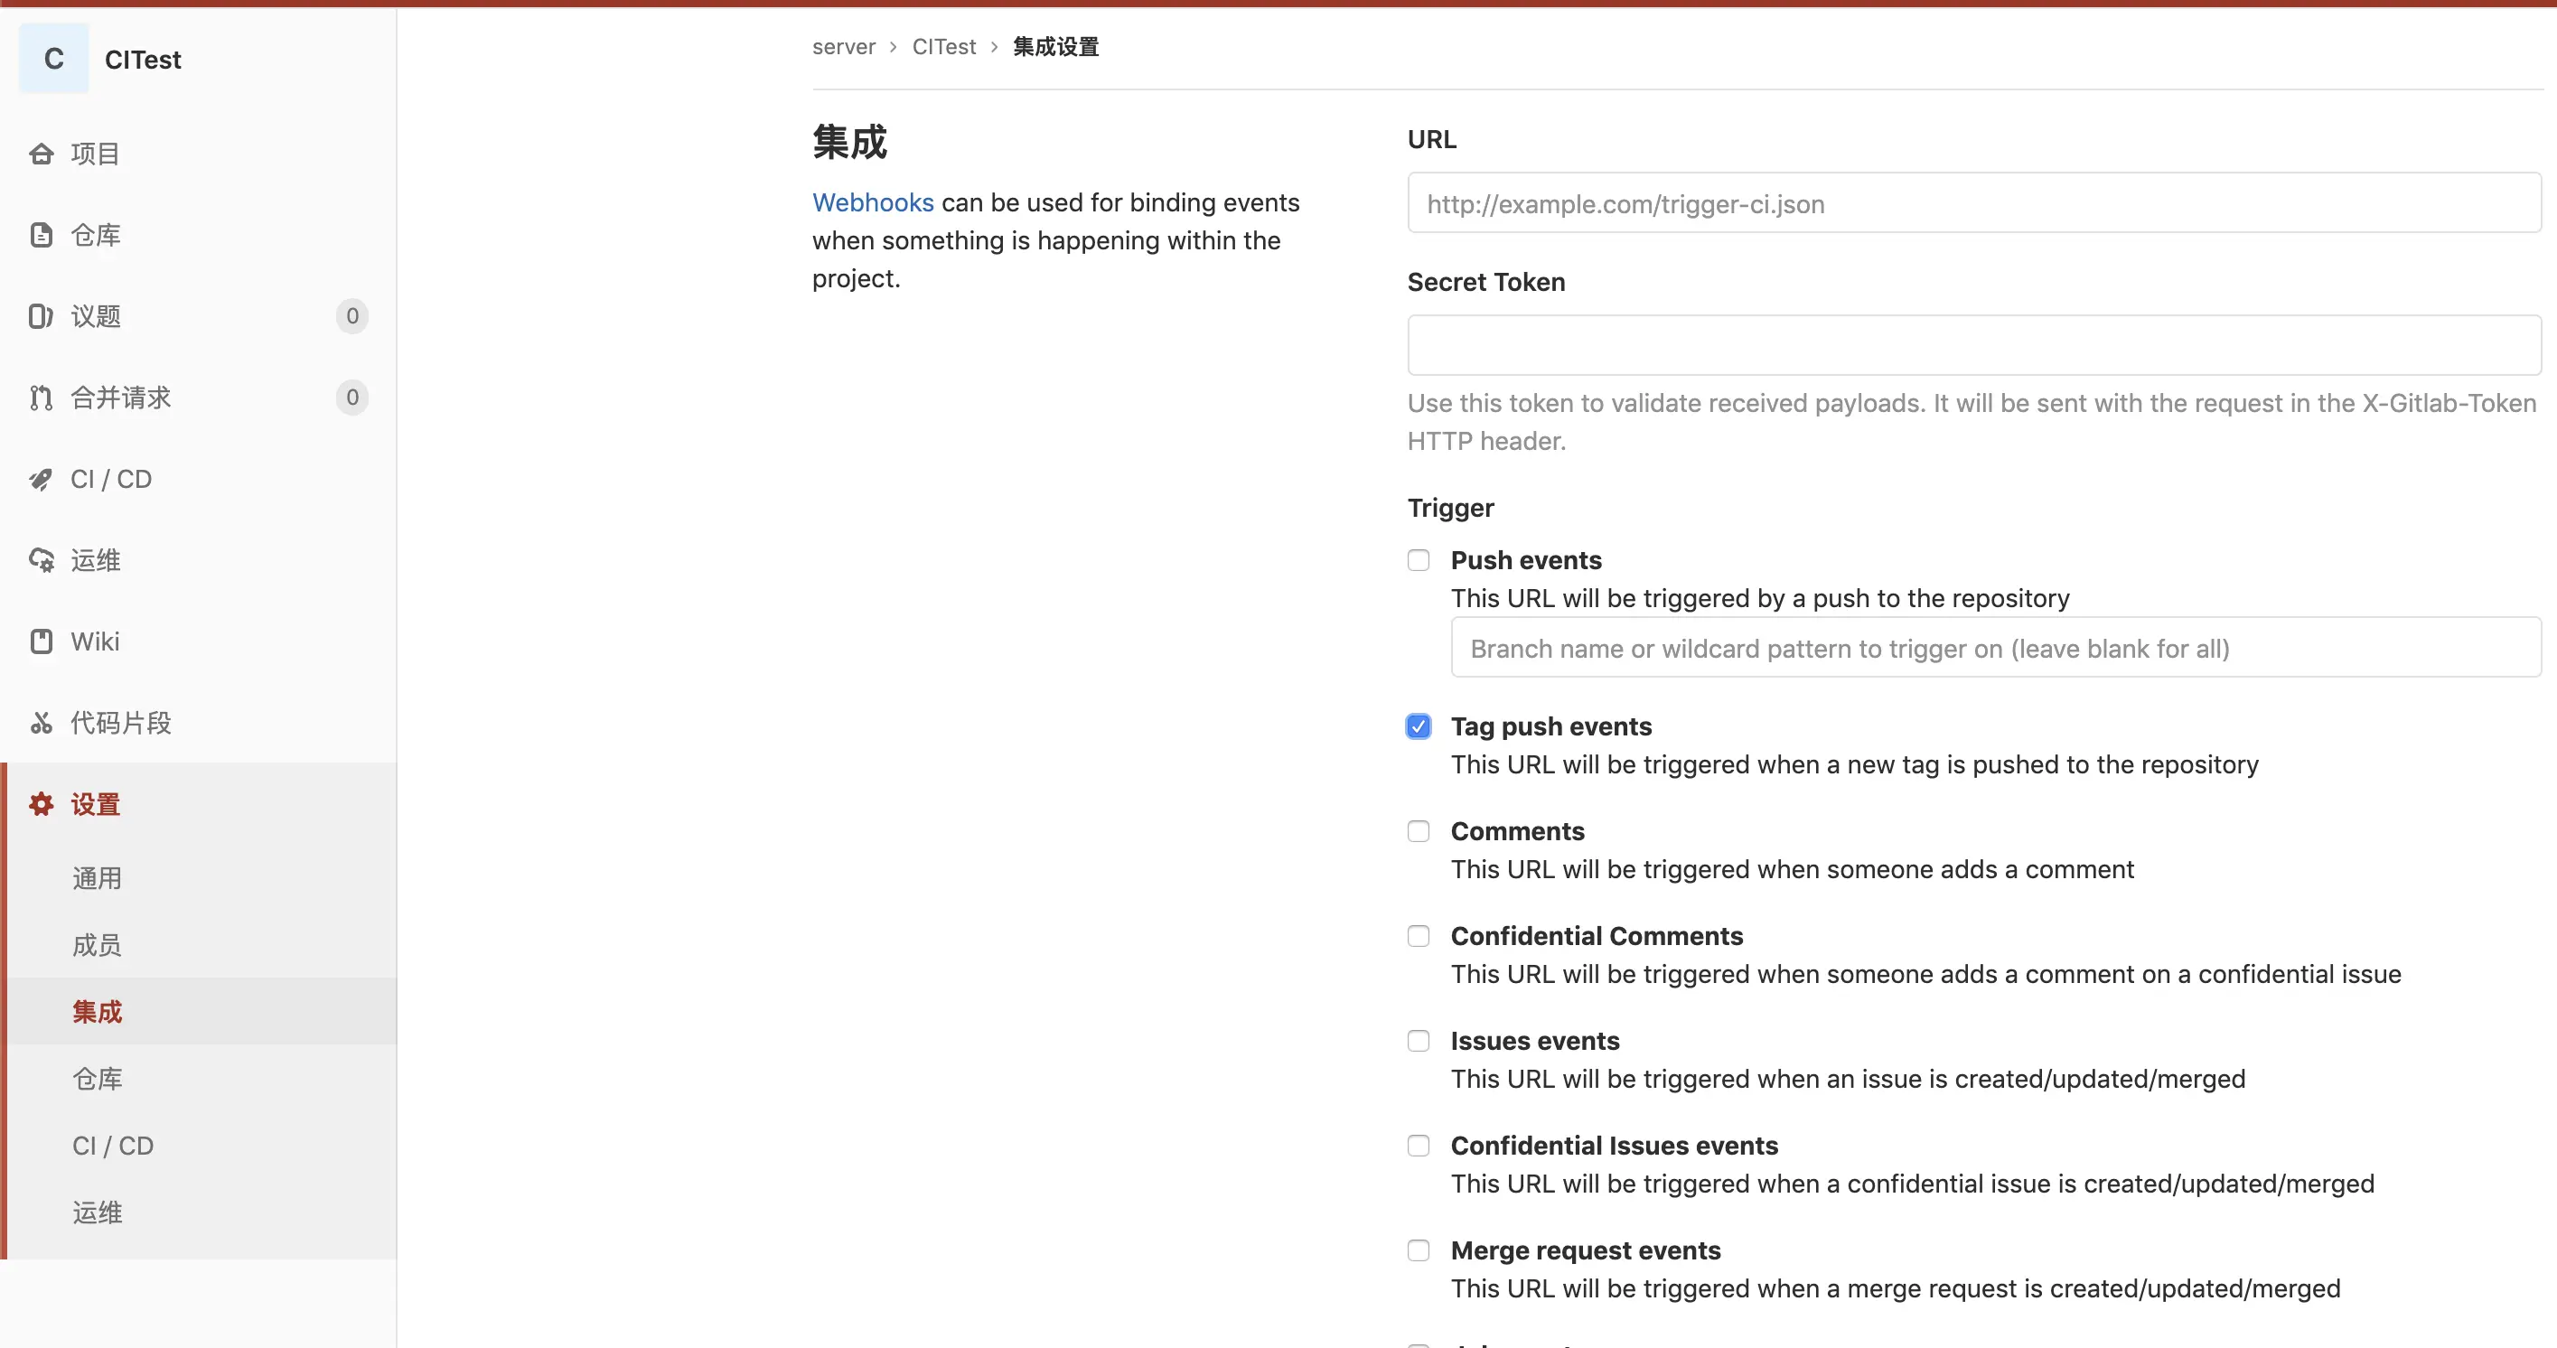The width and height of the screenshot is (2557, 1348).
Task: Click the CI / CD rocket icon
Action: click(x=41, y=480)
